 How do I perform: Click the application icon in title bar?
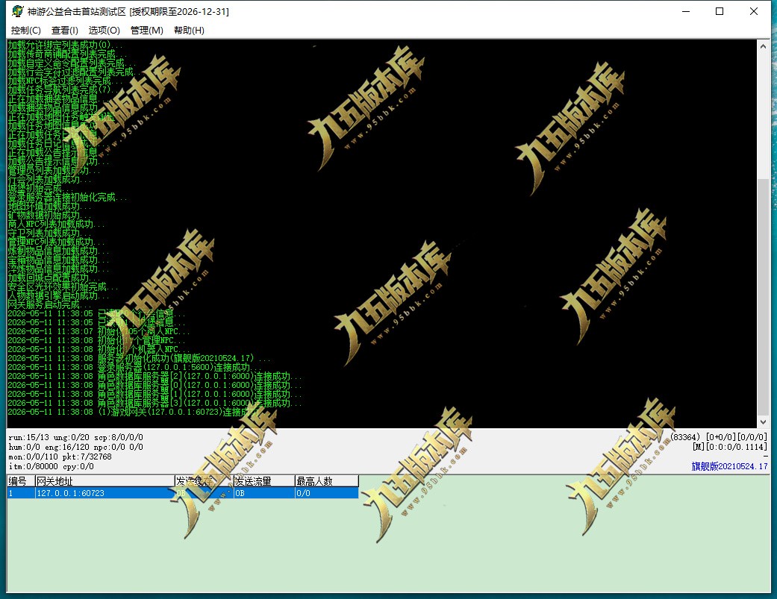(x=17, y=11)
